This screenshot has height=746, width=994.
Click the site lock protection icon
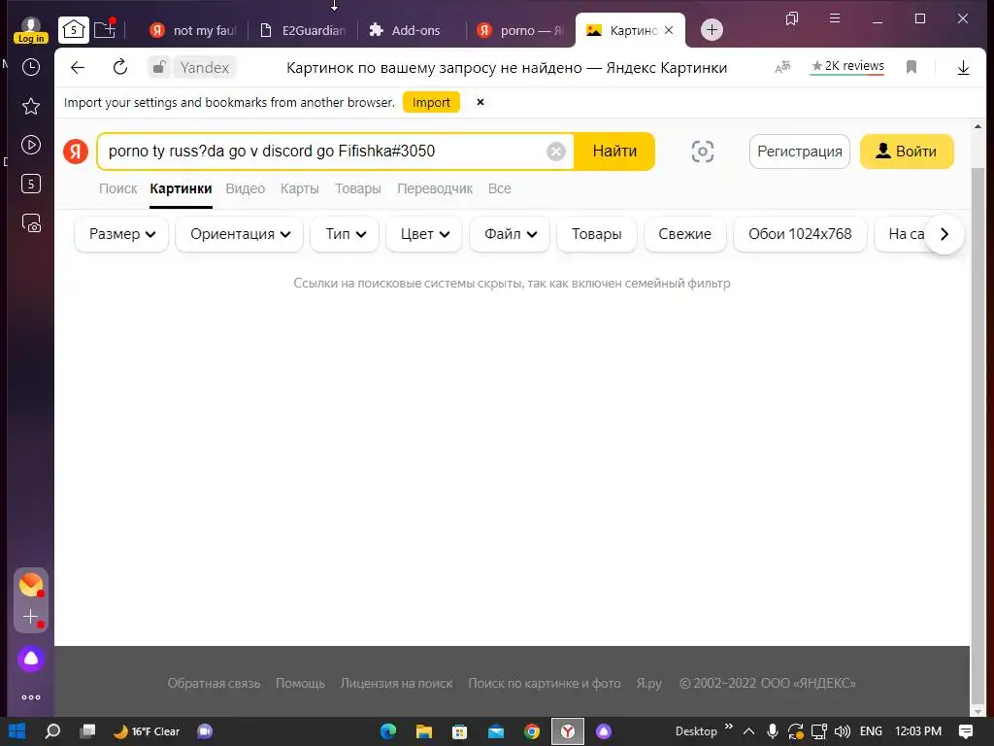(159, 67)
